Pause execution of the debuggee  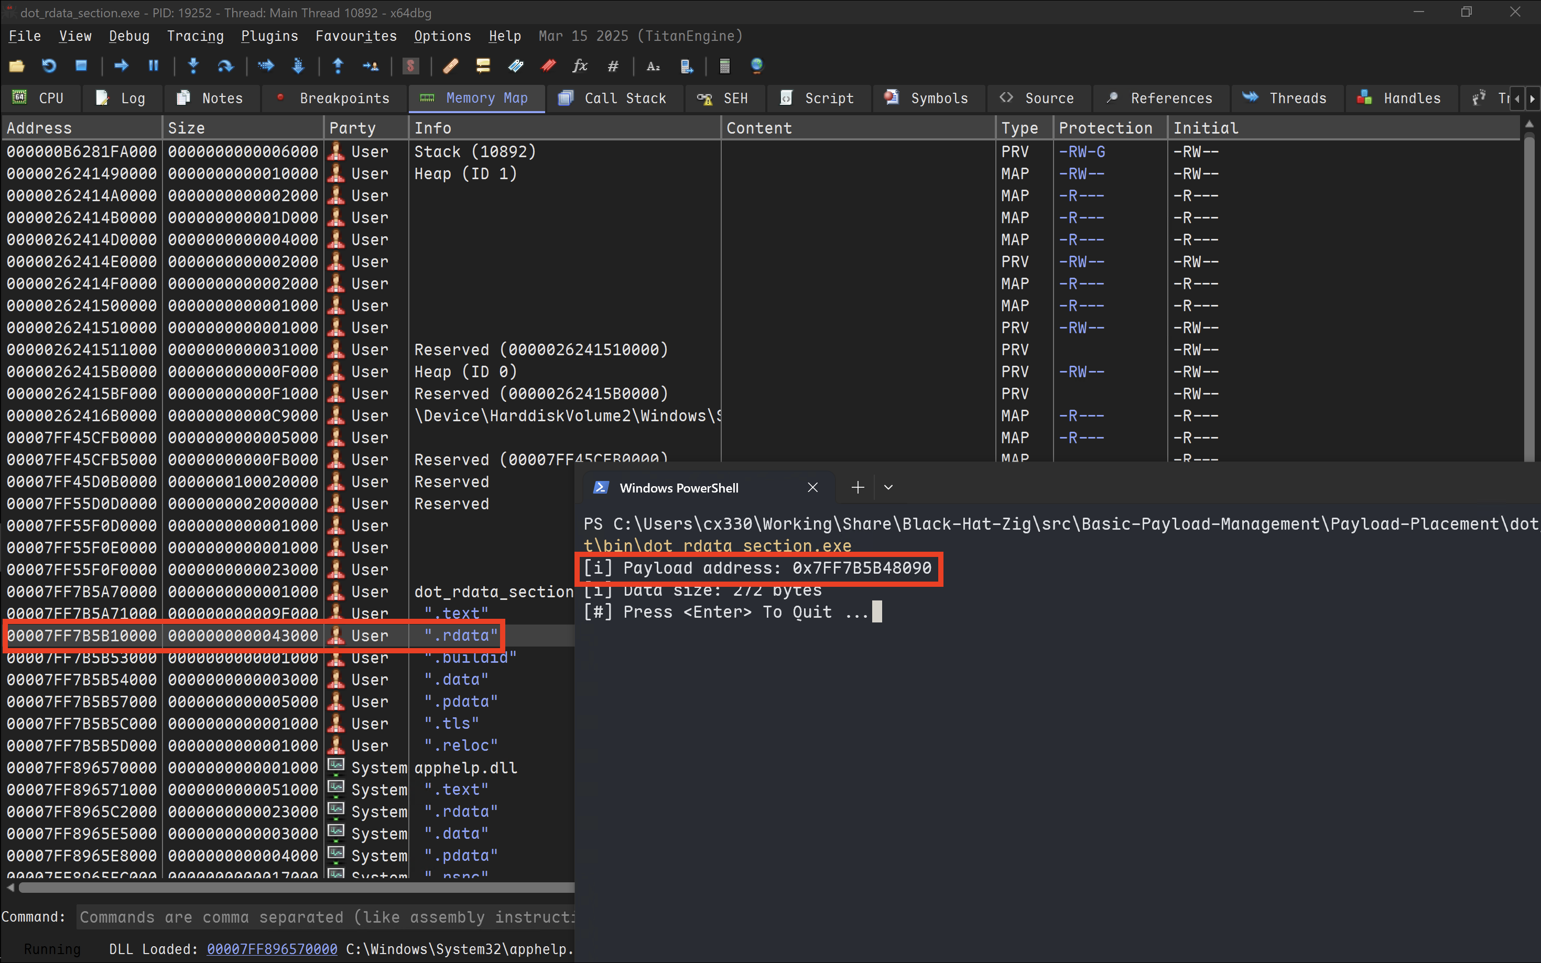click(154, 65)
